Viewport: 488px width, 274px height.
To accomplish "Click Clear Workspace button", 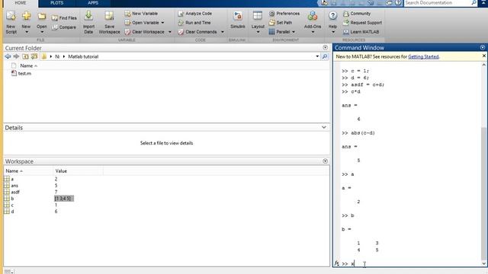I will tap(144, 32).
